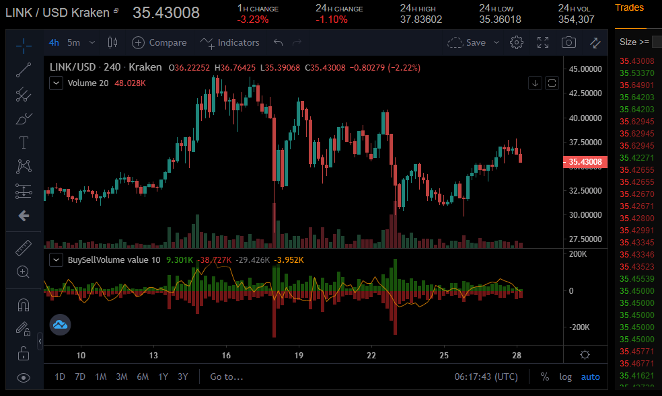Click the cloud icon on the chart

click(x=61, y=325)
